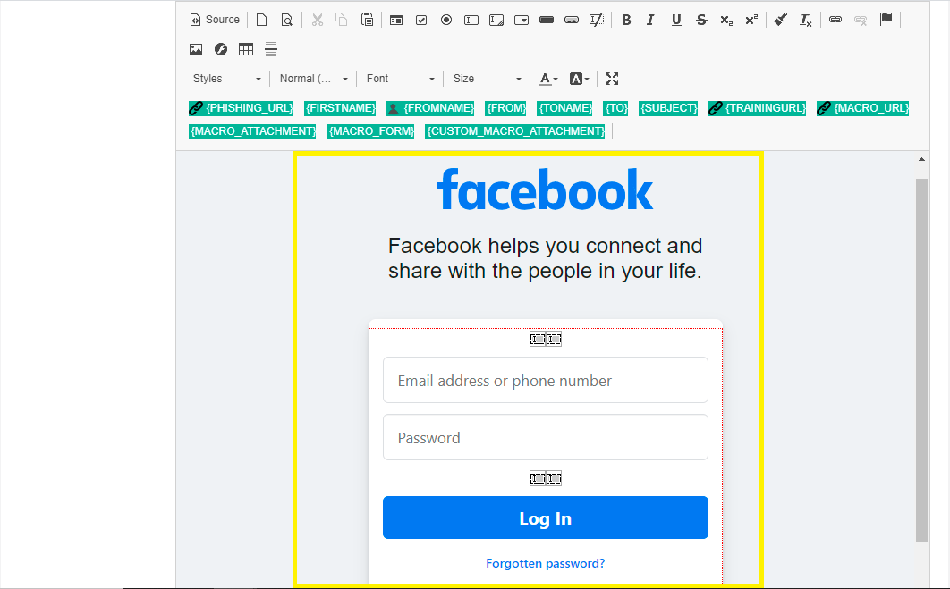
Task: Insert a Selection Field icon
Action: click(x=522, y=20)
